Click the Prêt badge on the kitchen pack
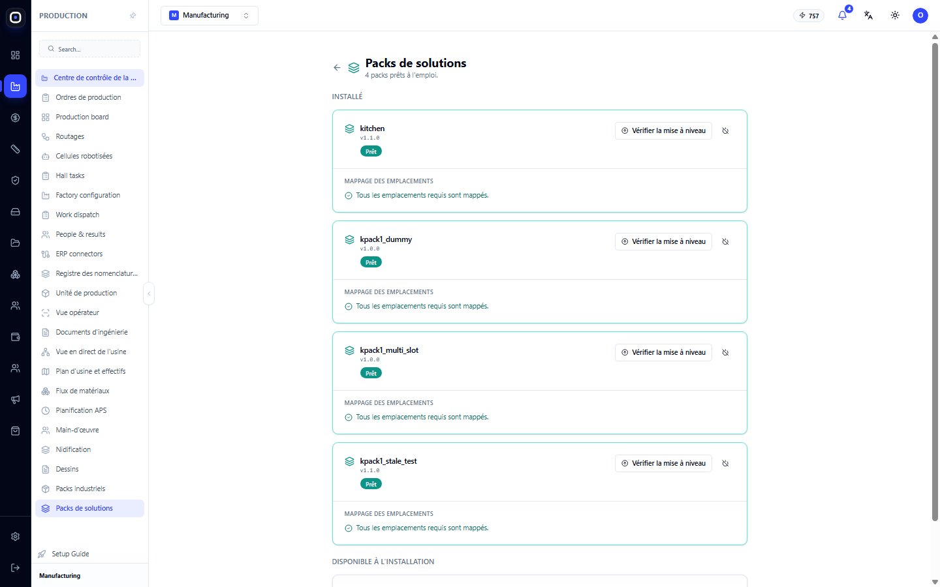This screenshot has height=587, width=940. [x=371, y=151]
